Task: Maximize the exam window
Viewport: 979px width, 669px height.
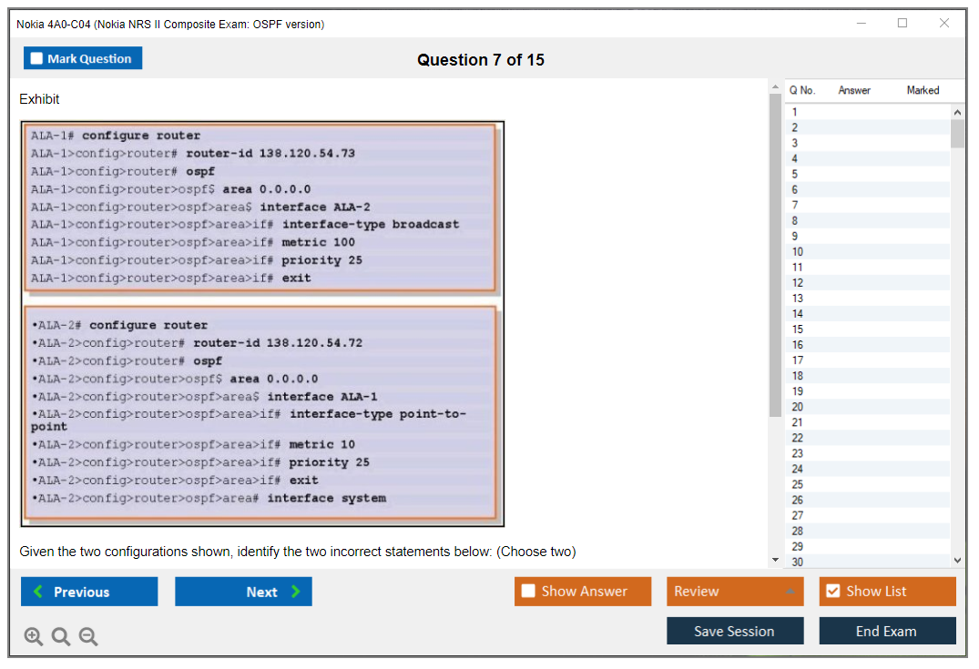Action: tap(903, 24)
